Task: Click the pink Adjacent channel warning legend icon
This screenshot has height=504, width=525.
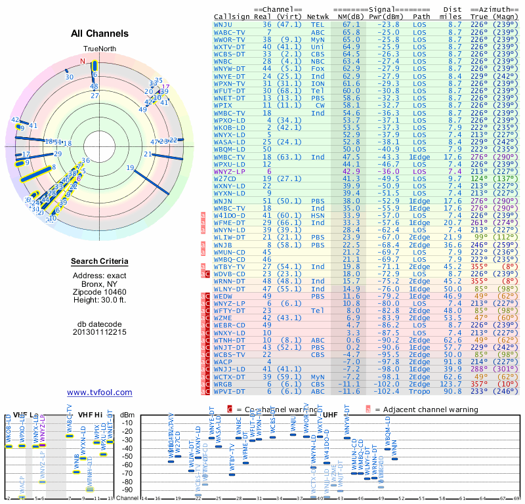Action: pyautogui.click(x=368, y=409)
